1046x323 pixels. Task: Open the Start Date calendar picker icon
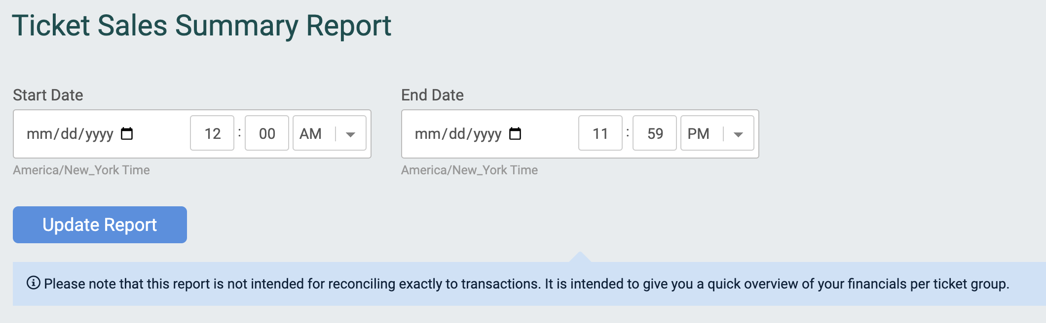click(128, 133)
